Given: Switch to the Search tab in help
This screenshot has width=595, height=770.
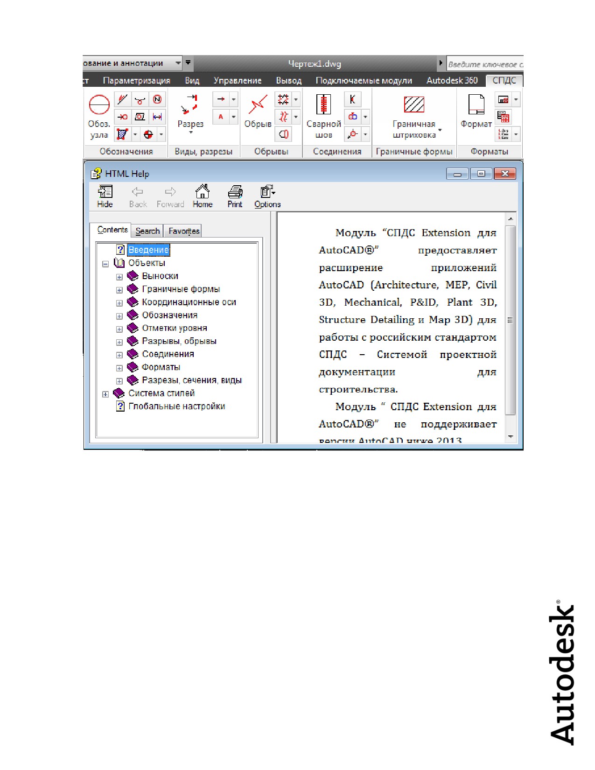Looking at the screenshot, I should click(147, 231).
